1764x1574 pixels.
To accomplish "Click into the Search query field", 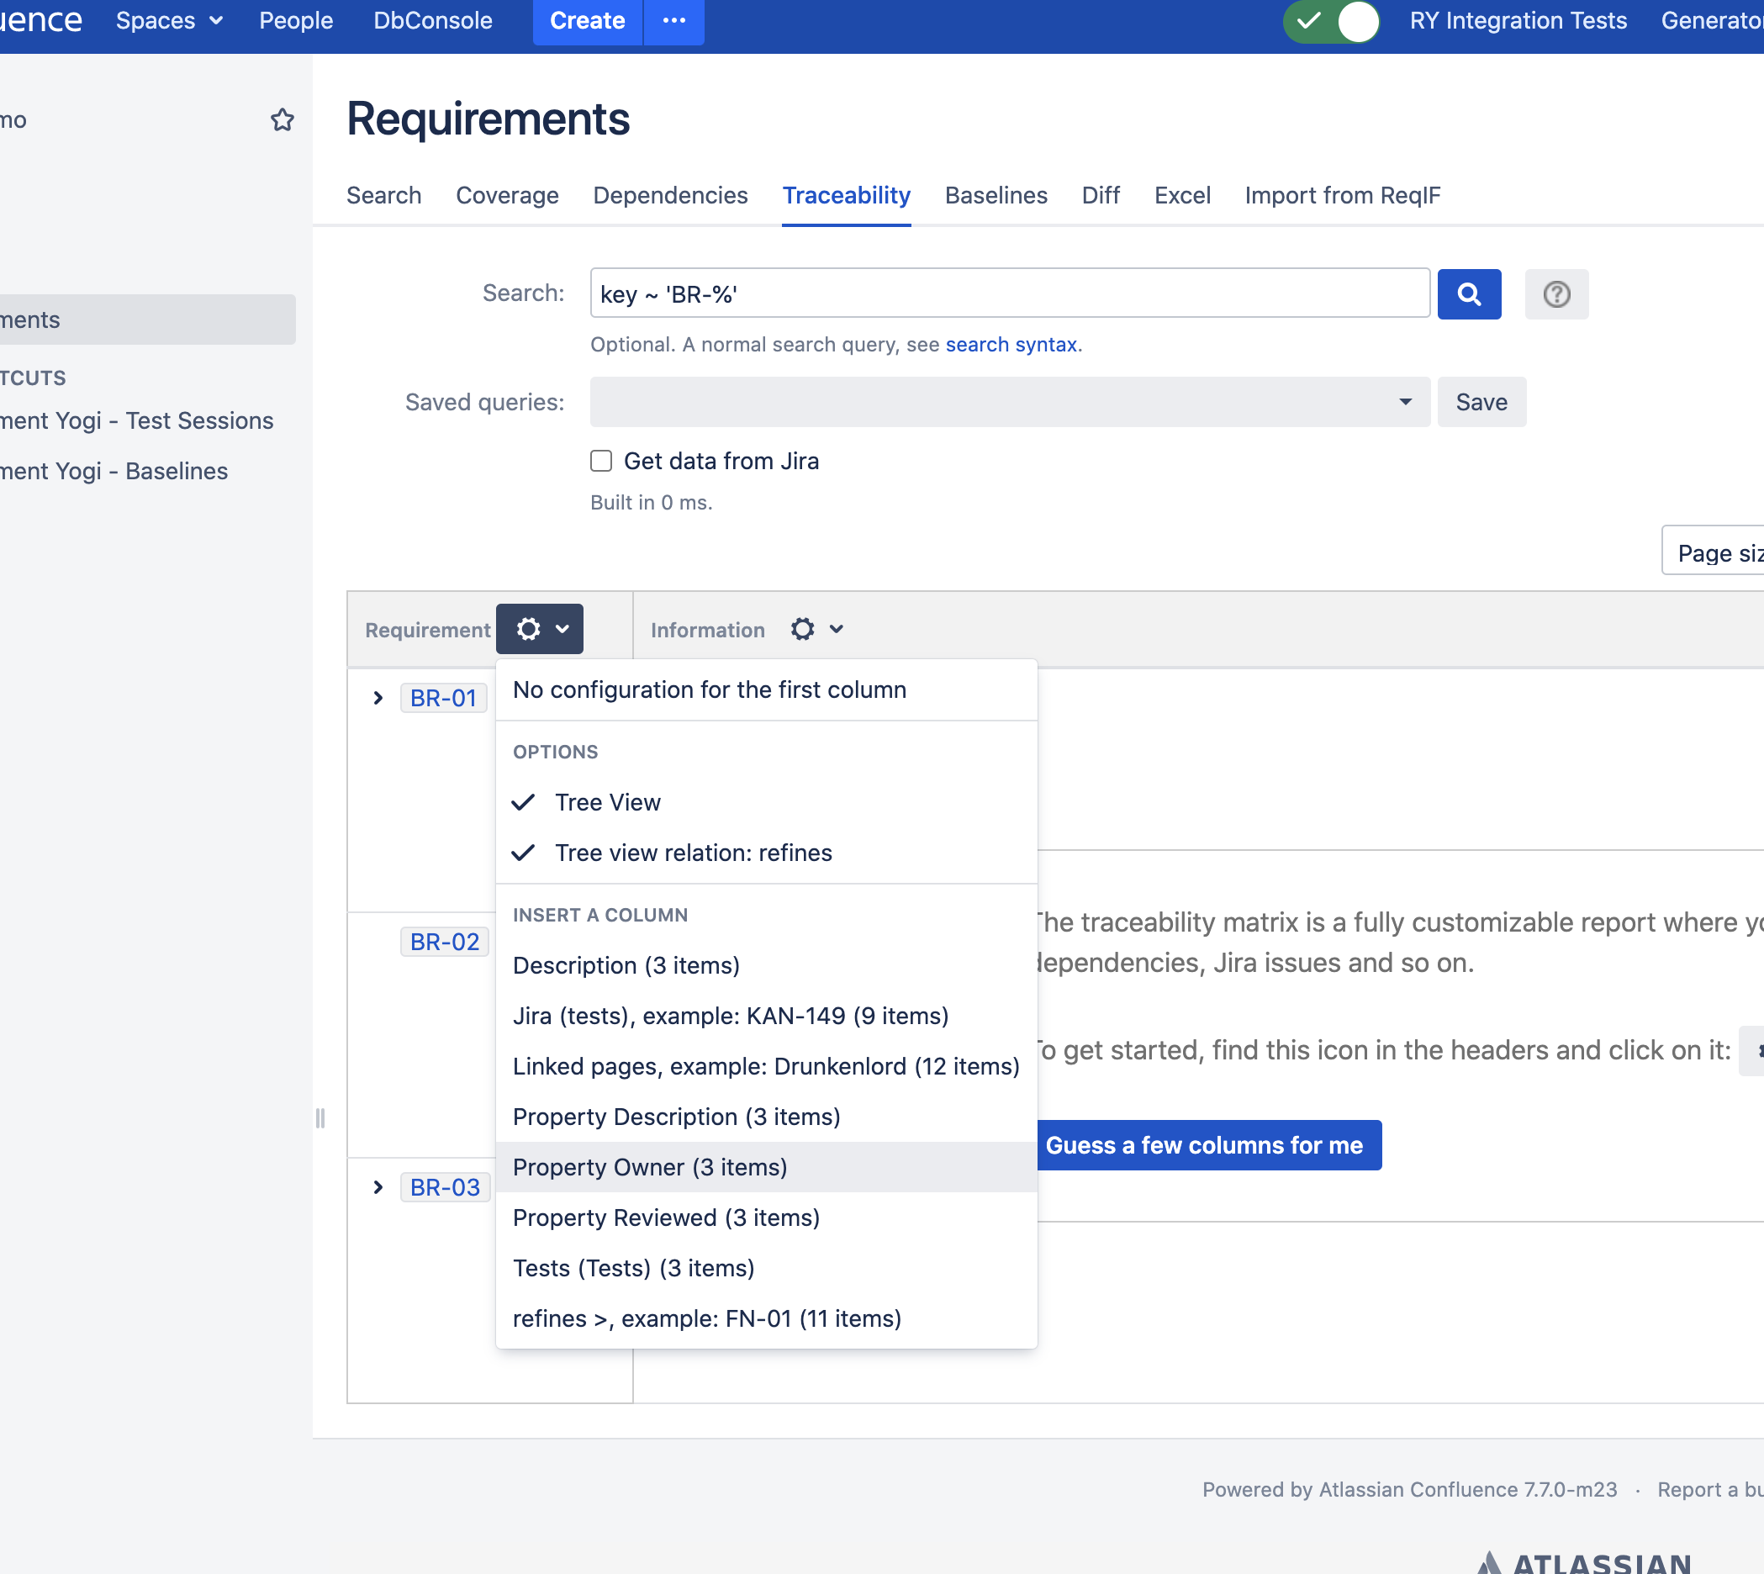I will point(1009,294).
